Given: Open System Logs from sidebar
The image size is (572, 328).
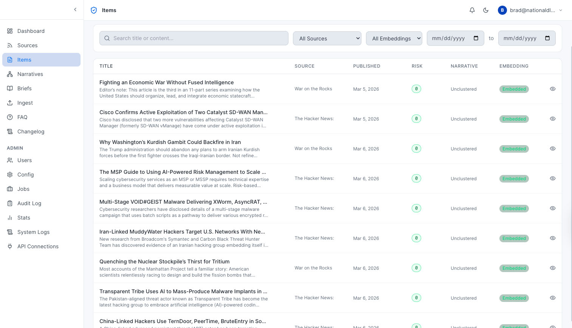Looking at the screenshot, I should pos(33,232).
